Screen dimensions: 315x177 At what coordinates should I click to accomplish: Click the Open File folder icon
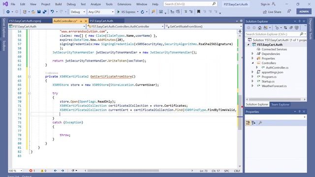[x=33, y=12]
